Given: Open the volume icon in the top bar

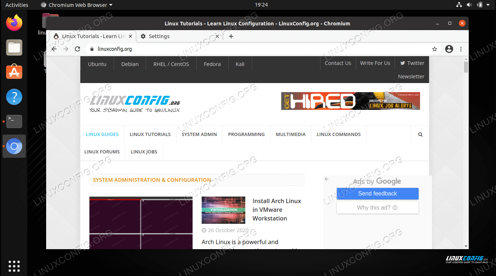Looking at the screenshot, I should coord(469,5).
